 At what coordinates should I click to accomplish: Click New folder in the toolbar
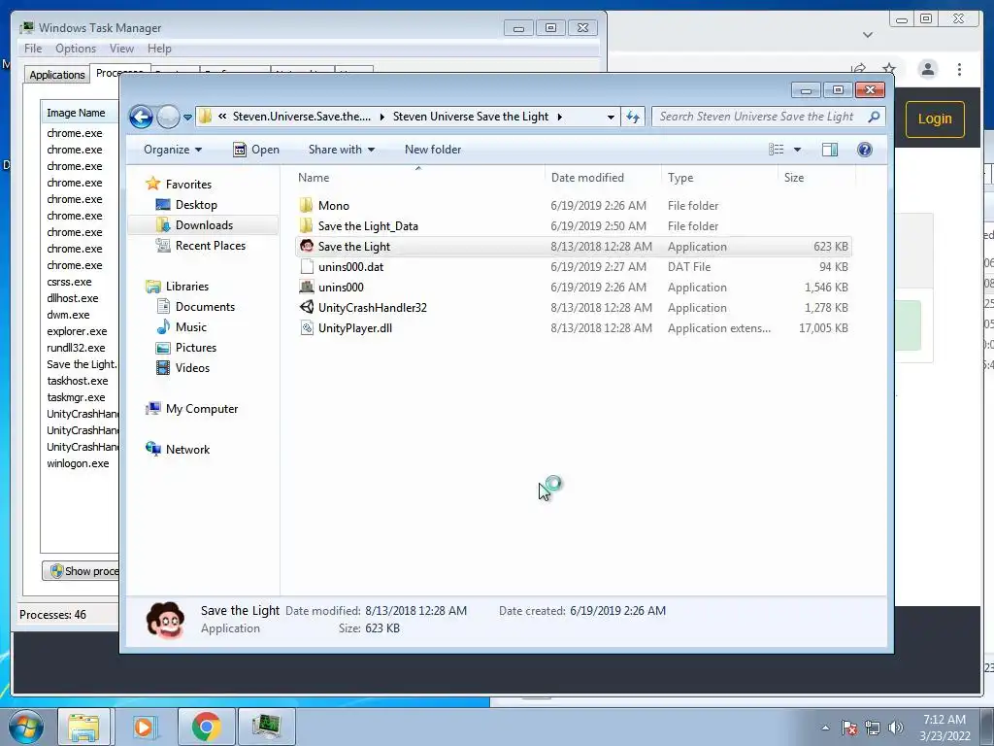[x=433, y=150]
